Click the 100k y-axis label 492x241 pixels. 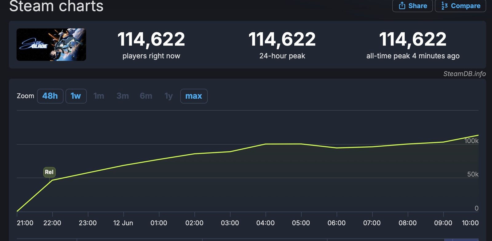pyautogui.click(x=471, y=141)
